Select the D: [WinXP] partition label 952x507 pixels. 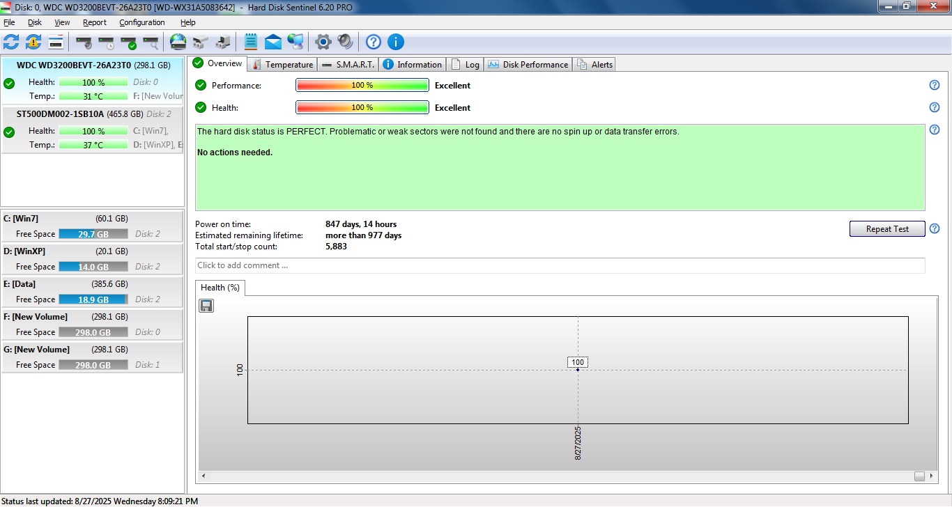(24, 251)
